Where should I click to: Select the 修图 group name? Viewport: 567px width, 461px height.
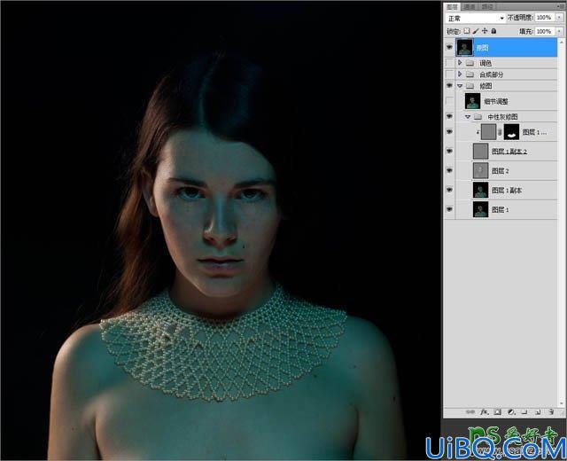pos(485,86)
